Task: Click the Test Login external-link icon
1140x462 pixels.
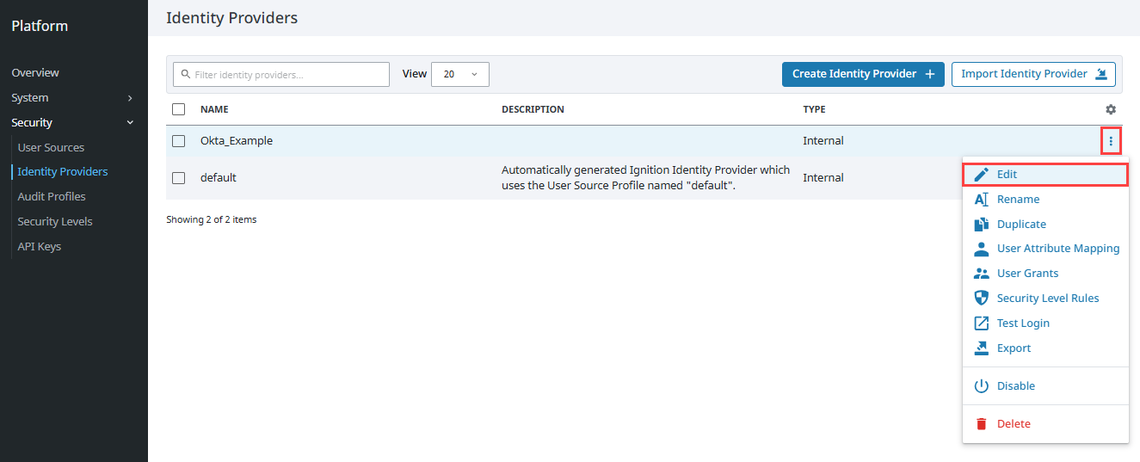Action: [x=981, y=323]
